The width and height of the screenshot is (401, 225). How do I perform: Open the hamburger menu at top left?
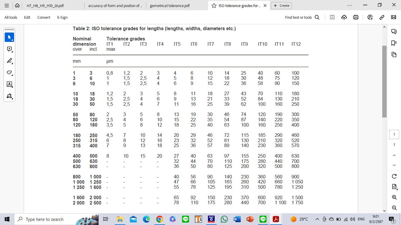click(7, 6)
